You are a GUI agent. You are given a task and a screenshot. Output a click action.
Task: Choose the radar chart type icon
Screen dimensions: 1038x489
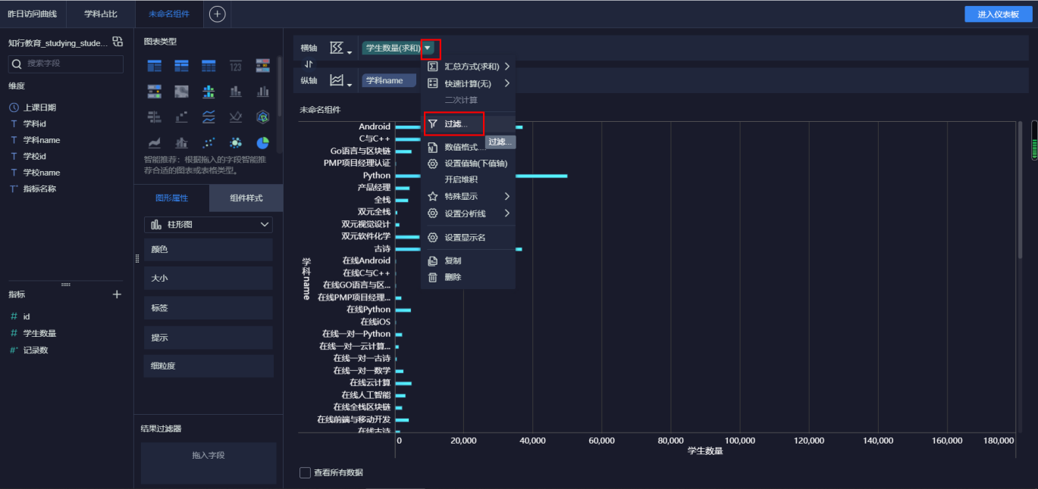click(x=263, y=117)
